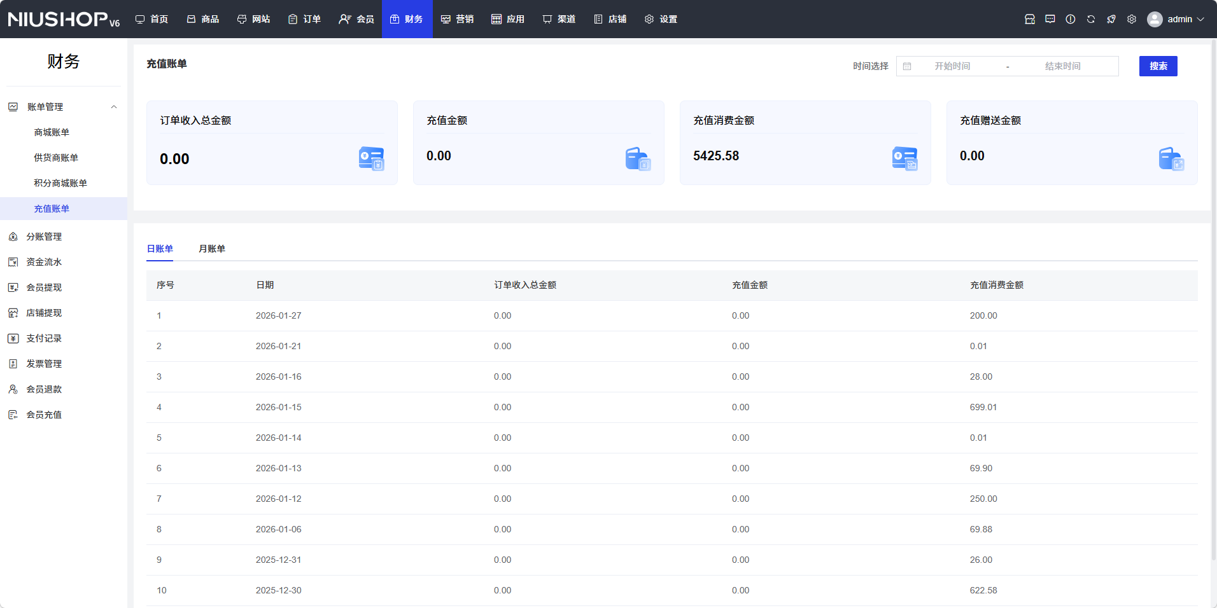Click the storefront icon in top bar
Screen dimensions: 1217x608
[x=1029, y=19]
